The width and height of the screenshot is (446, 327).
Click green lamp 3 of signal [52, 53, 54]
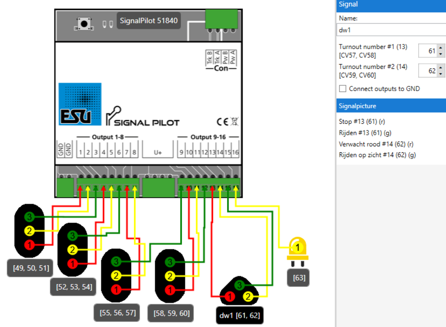[72, 235]
